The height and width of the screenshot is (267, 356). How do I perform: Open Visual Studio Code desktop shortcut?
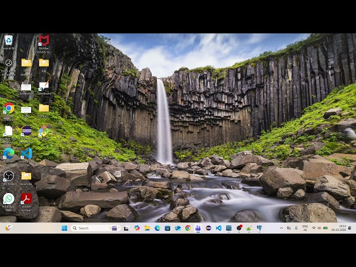(x=26, y=154)
